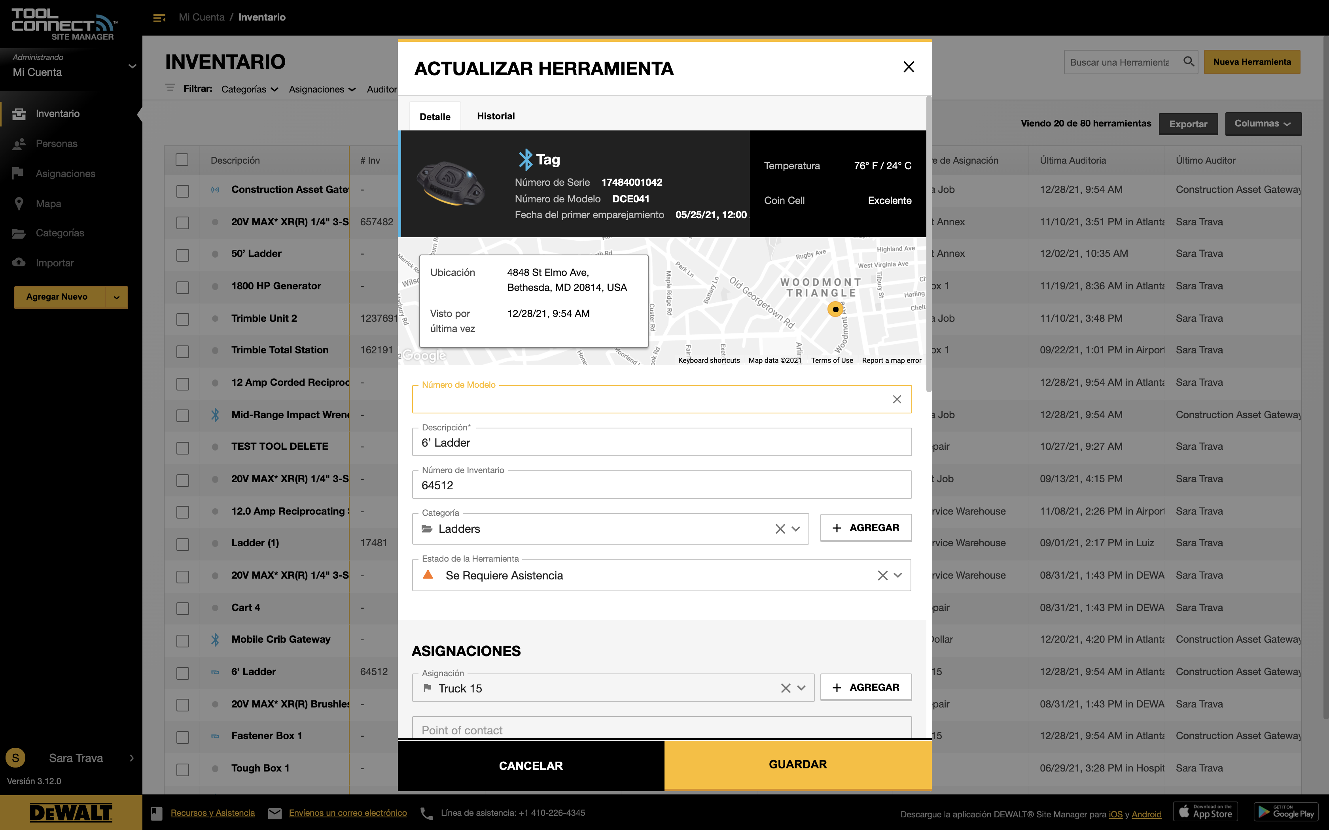
Task: Check the Construction Asset Gateway row checkbox
Action: click(182, 191)
